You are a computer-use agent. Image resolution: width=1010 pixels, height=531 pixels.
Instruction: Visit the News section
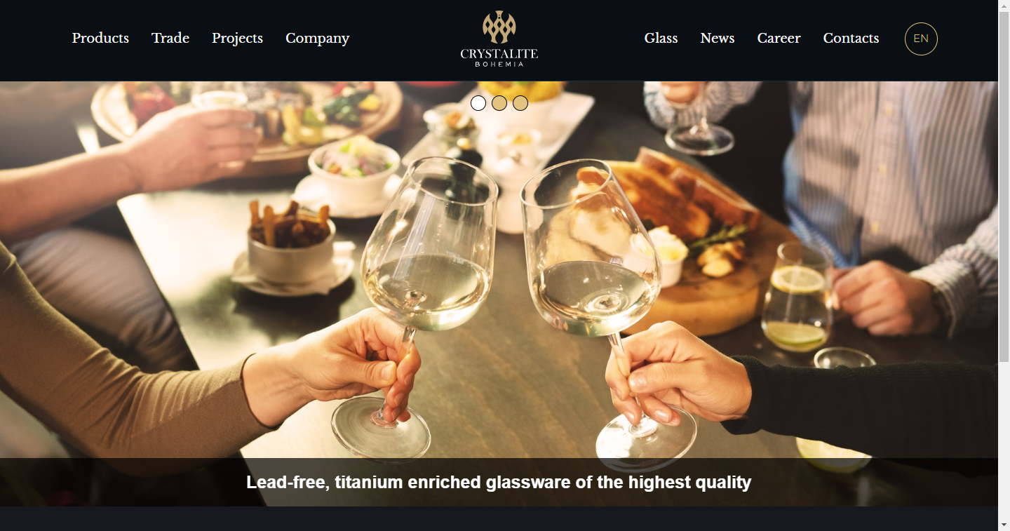click(x=718, y=38)
